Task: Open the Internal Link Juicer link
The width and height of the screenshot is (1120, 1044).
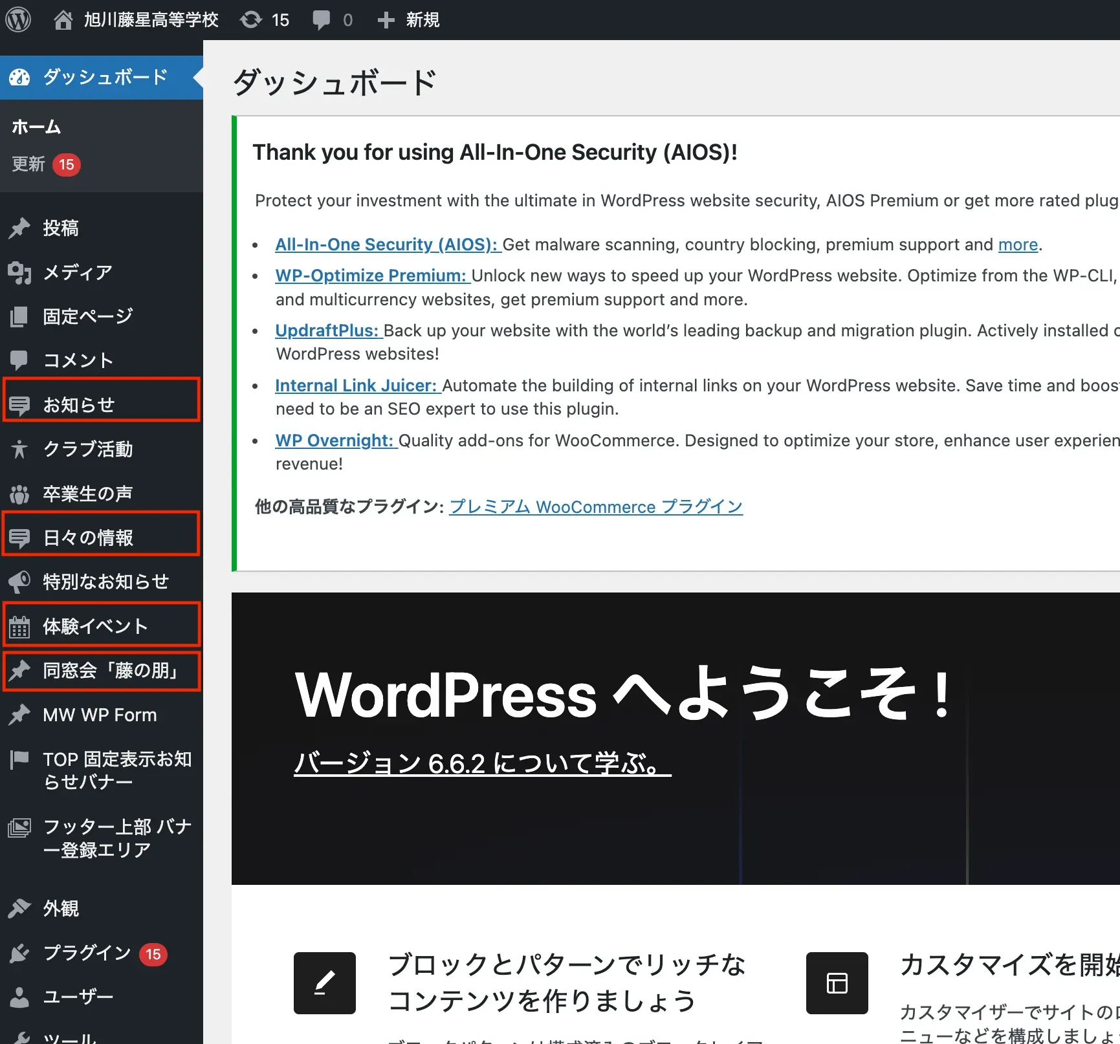Action: click(x=358, y=386)
